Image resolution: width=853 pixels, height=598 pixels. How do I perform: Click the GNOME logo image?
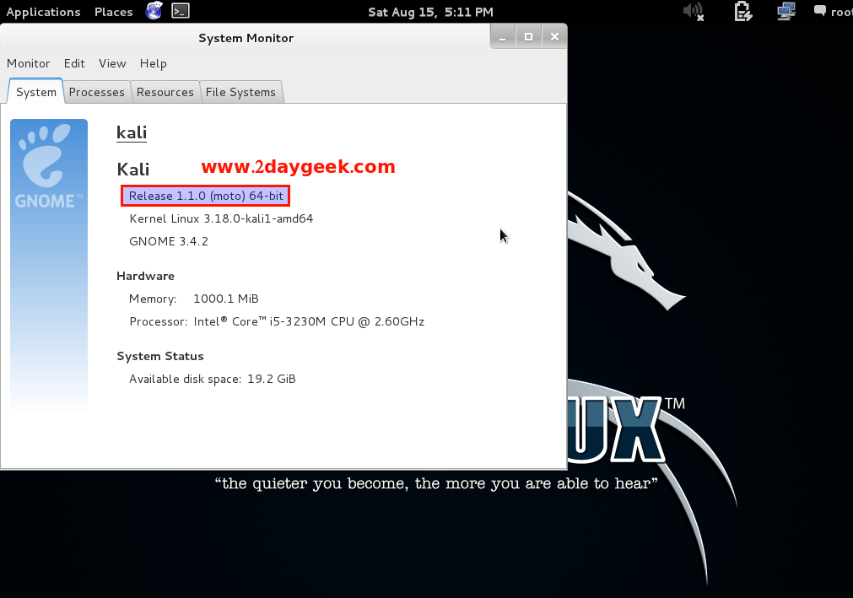coord(49,266)
